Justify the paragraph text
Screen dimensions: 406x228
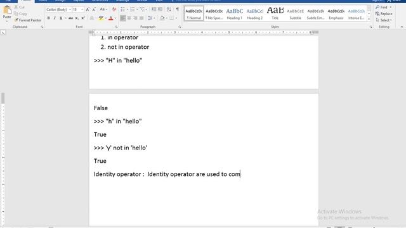141,18
